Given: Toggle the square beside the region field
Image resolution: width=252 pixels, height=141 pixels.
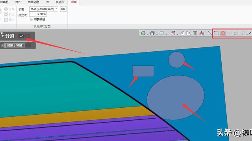Looking at the screenshot, I should (28, 45).
